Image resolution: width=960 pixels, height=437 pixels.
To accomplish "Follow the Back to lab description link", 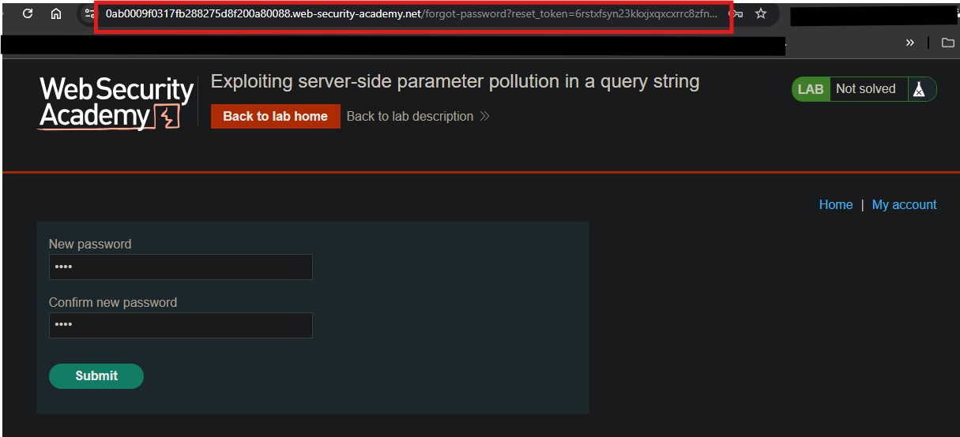I will 410,116.
